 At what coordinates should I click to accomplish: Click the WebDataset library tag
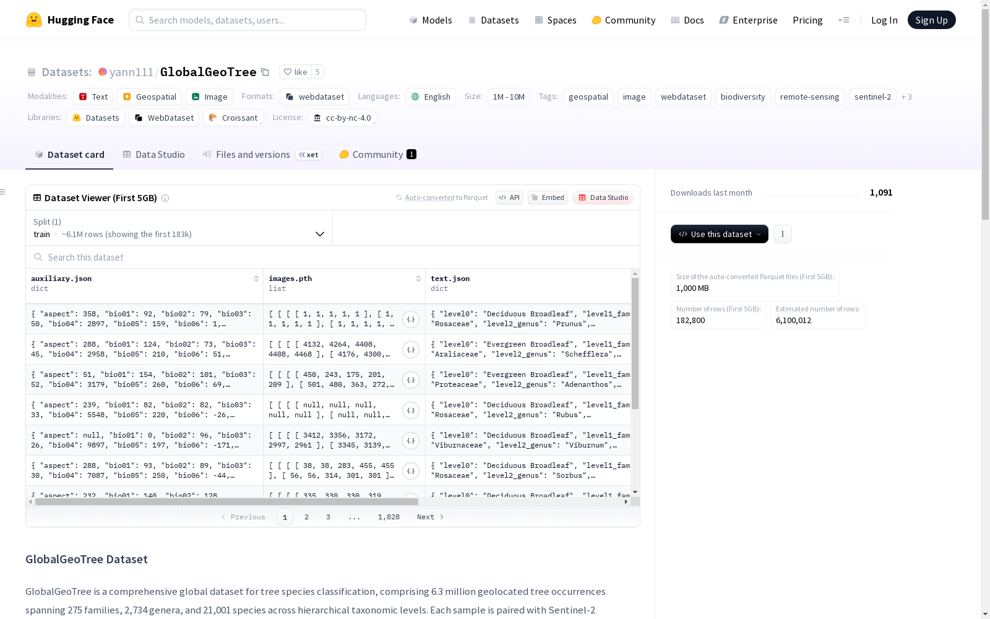[x=164, y=118]
